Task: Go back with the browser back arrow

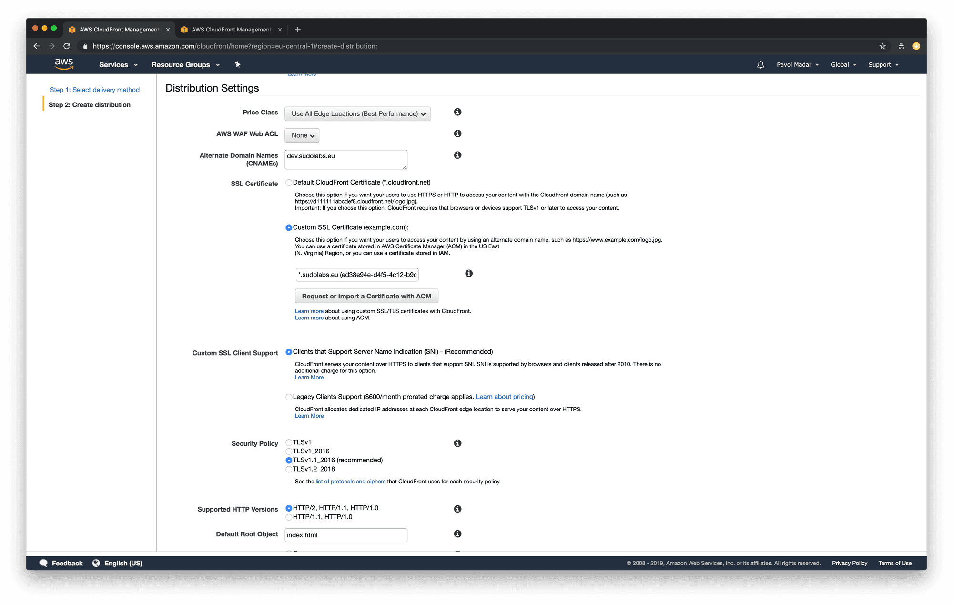Action: click(37, 46)
